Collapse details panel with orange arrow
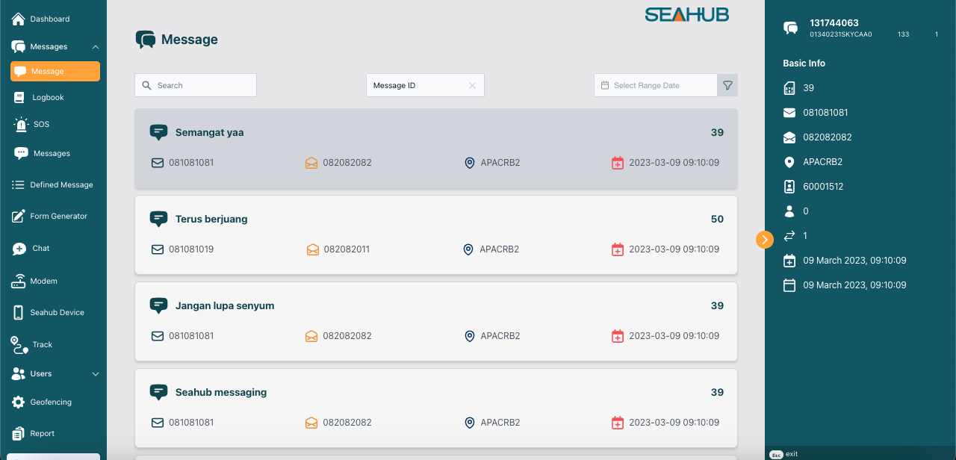The width and height of the screenshot is (956, 460). click(x=764, y=239)
